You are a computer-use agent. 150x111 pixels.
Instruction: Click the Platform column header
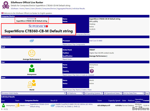(x=131, y=100)
